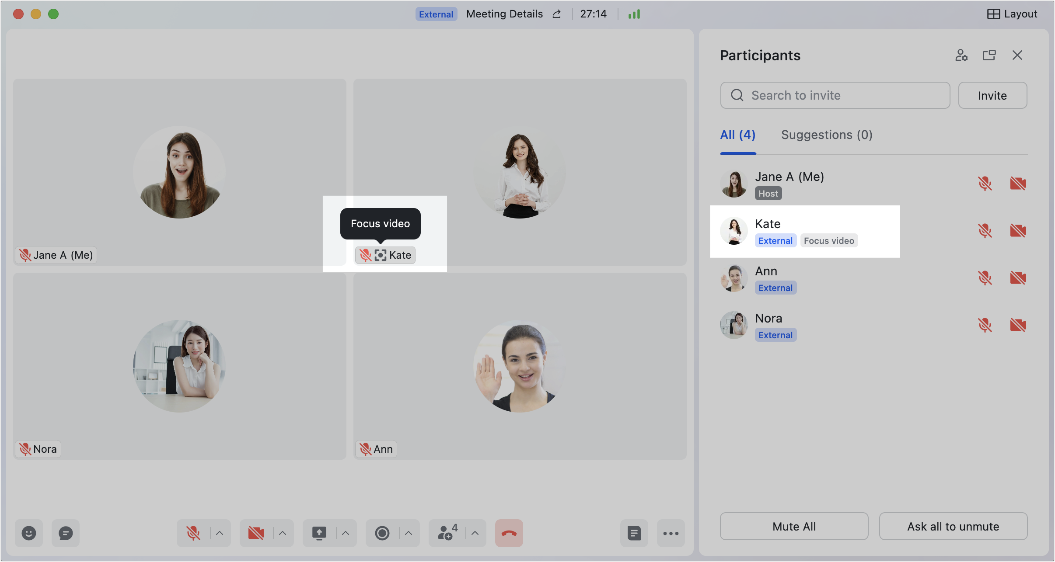Expand camera options chevron
This screenshot has height=562, width=1055.
tap(283, 533)
